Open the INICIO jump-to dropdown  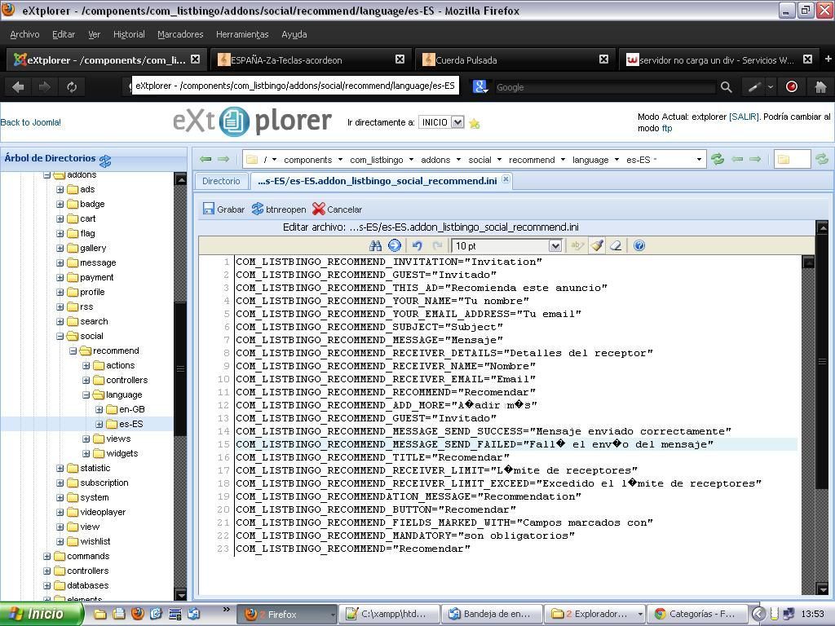(x=457, y=122)
